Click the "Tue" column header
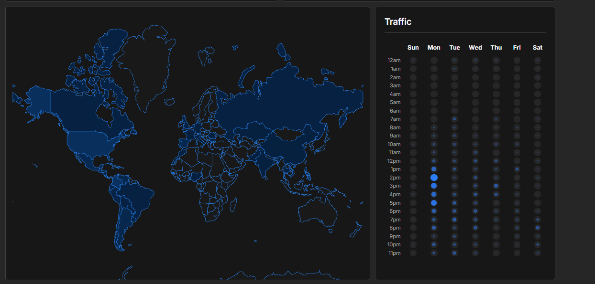The image size is (595, 284). 455,47
